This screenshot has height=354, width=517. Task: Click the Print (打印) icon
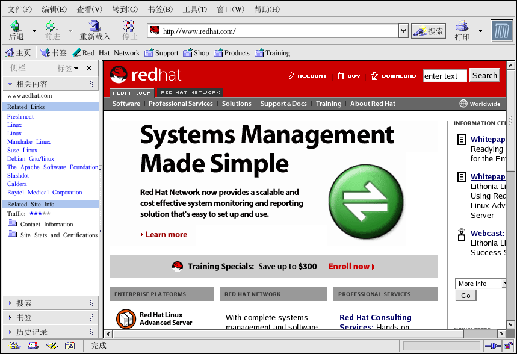pos(462,26)
